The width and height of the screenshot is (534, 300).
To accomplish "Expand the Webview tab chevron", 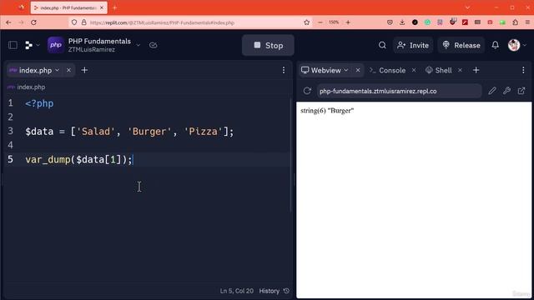I will (x=346, y=70).
